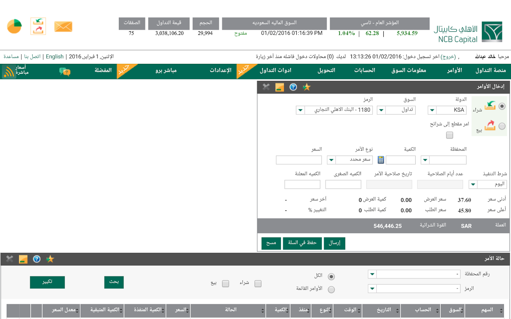Open help in order entry panel
This screenshot has width=511, height=319.
tap(293, 87)
